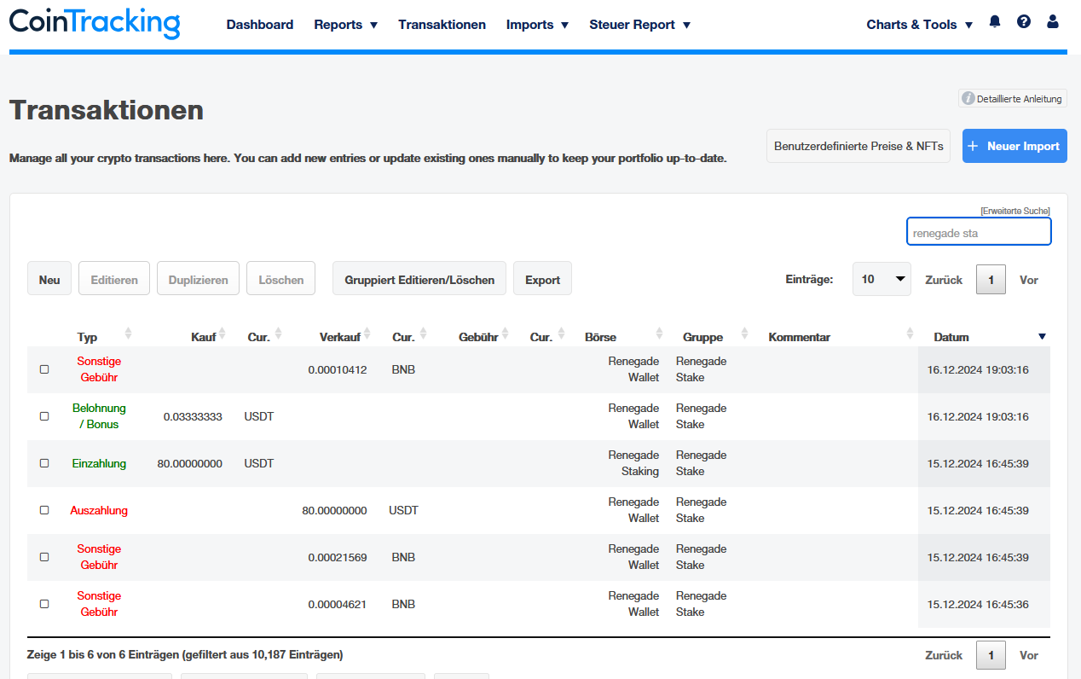
Task: Click top Zurück pagination link
Action: [944, 280]
